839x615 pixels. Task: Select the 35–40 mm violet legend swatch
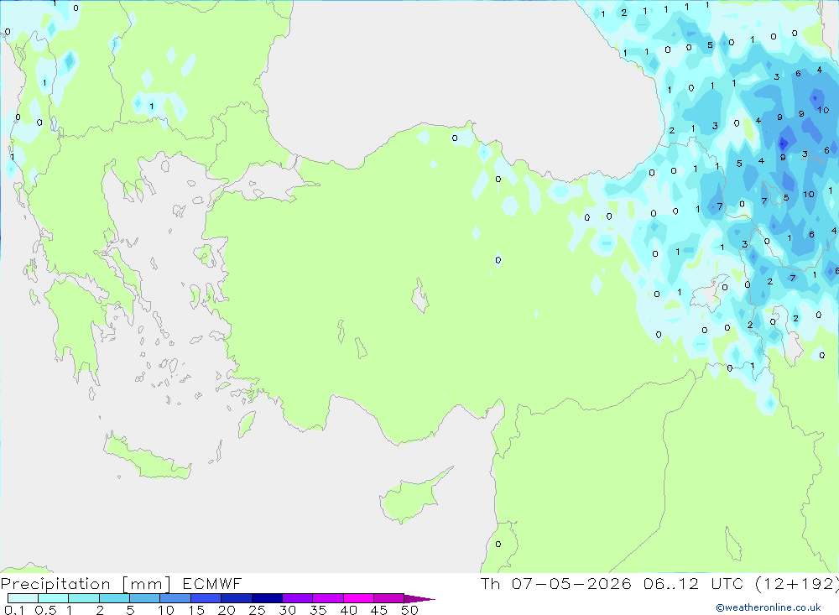point(328,598)
